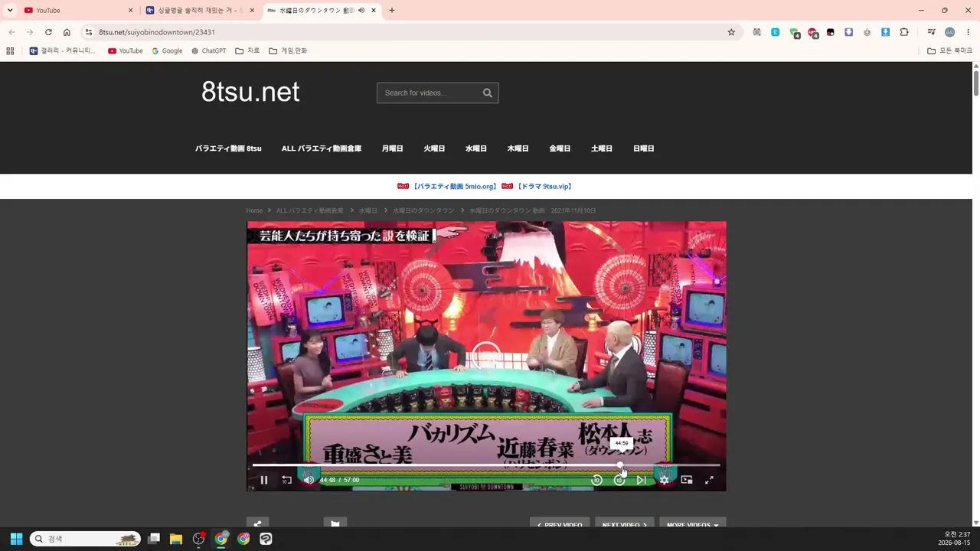Rewind 10 seconds using right-side control

(596, 480)
